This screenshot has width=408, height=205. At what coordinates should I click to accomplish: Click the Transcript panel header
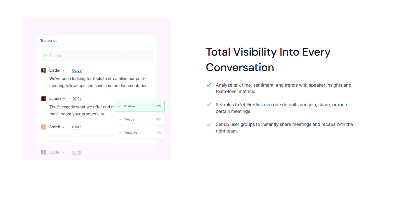coord(48,40)
